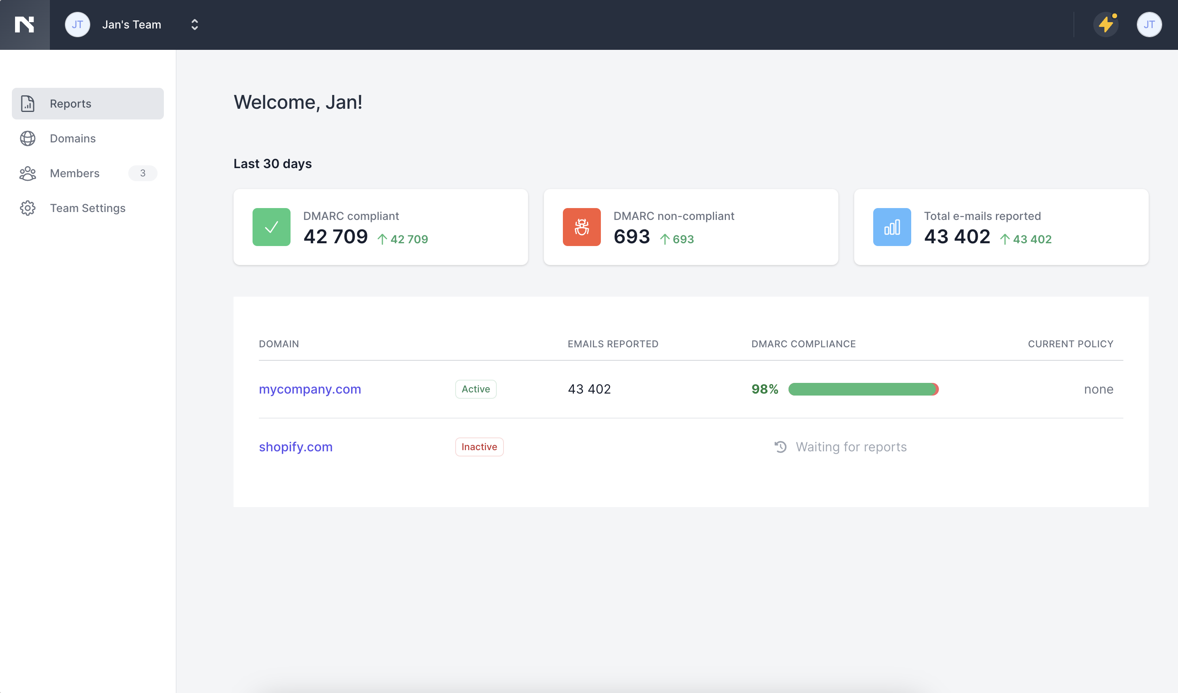This screenshot has width=1178, height=693.
Task: Select the Reports document icon
Action: pyautogui.click(x=28, y=103)
